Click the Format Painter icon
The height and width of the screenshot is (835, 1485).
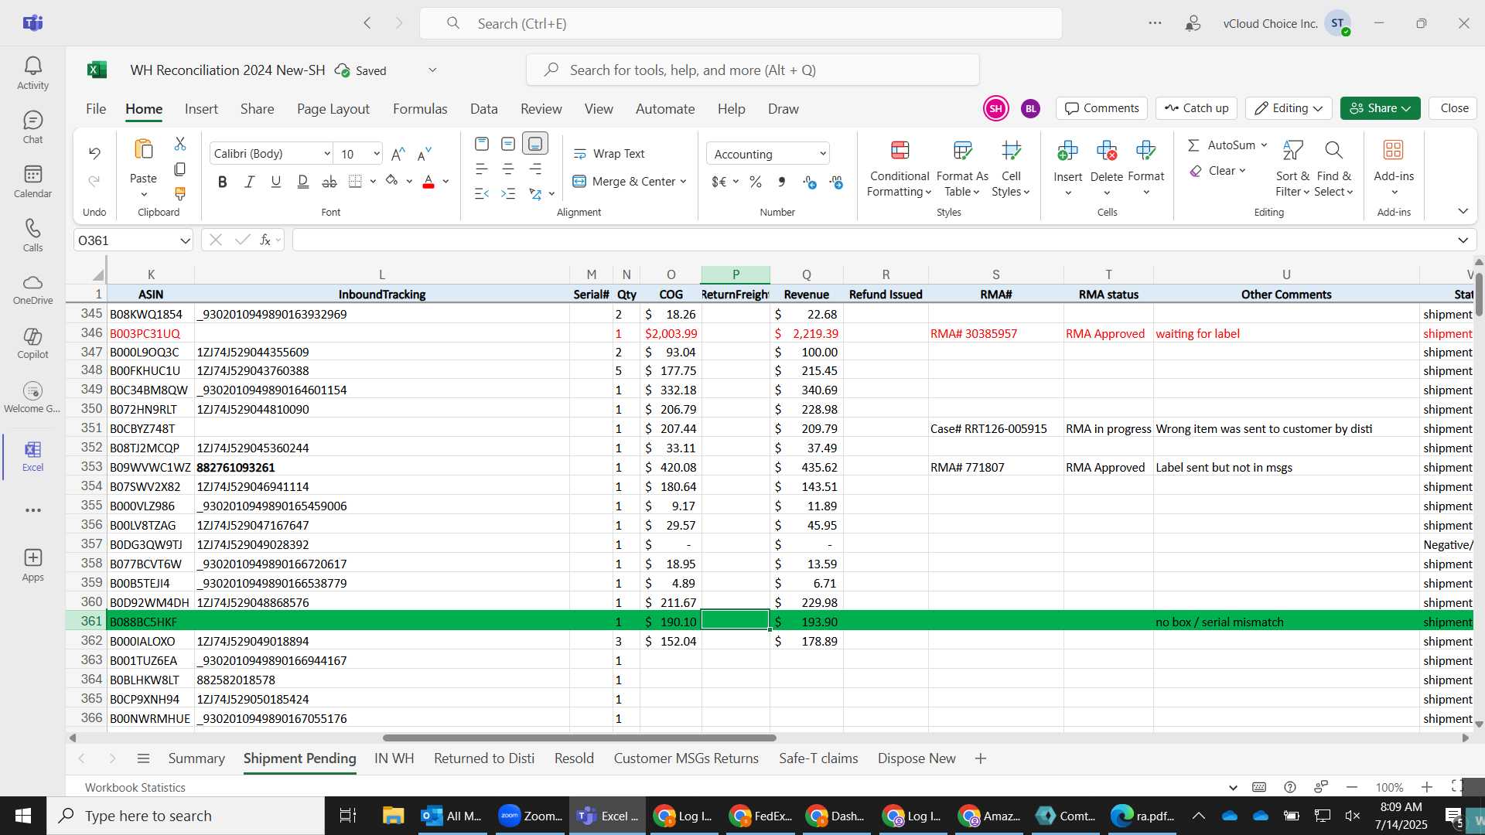[180, 193]
